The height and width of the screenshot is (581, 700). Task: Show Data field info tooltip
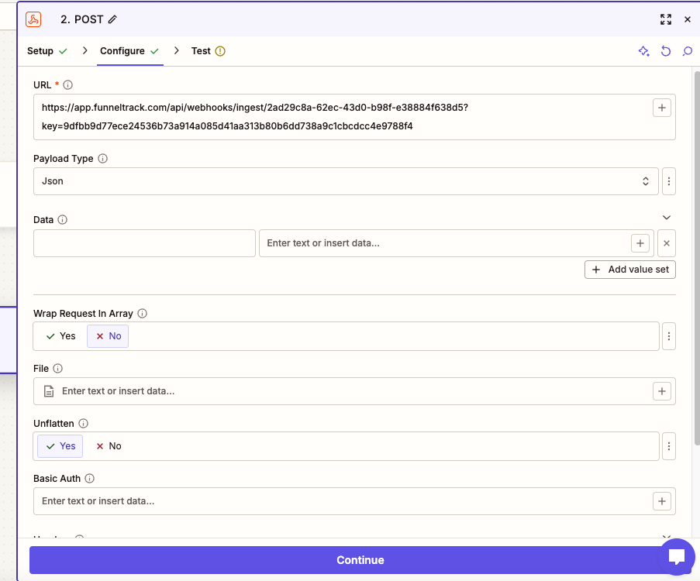[x=63, y=219]
